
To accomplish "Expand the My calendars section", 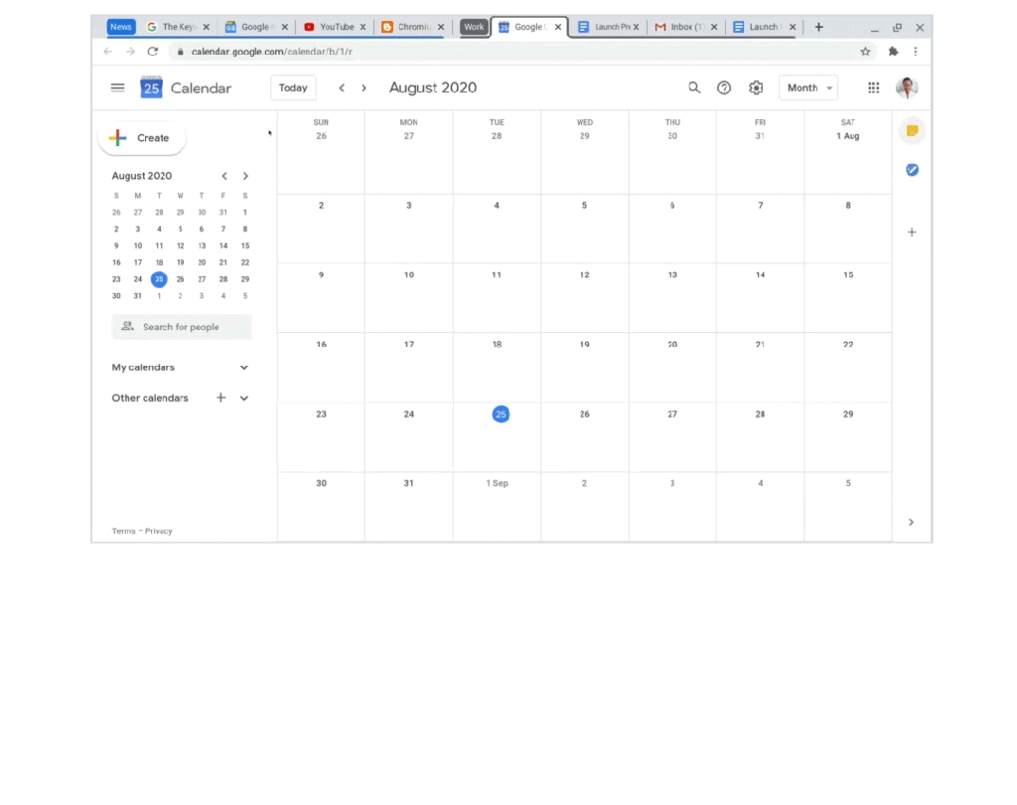I will pyautogui.click(x=244, y=368).
